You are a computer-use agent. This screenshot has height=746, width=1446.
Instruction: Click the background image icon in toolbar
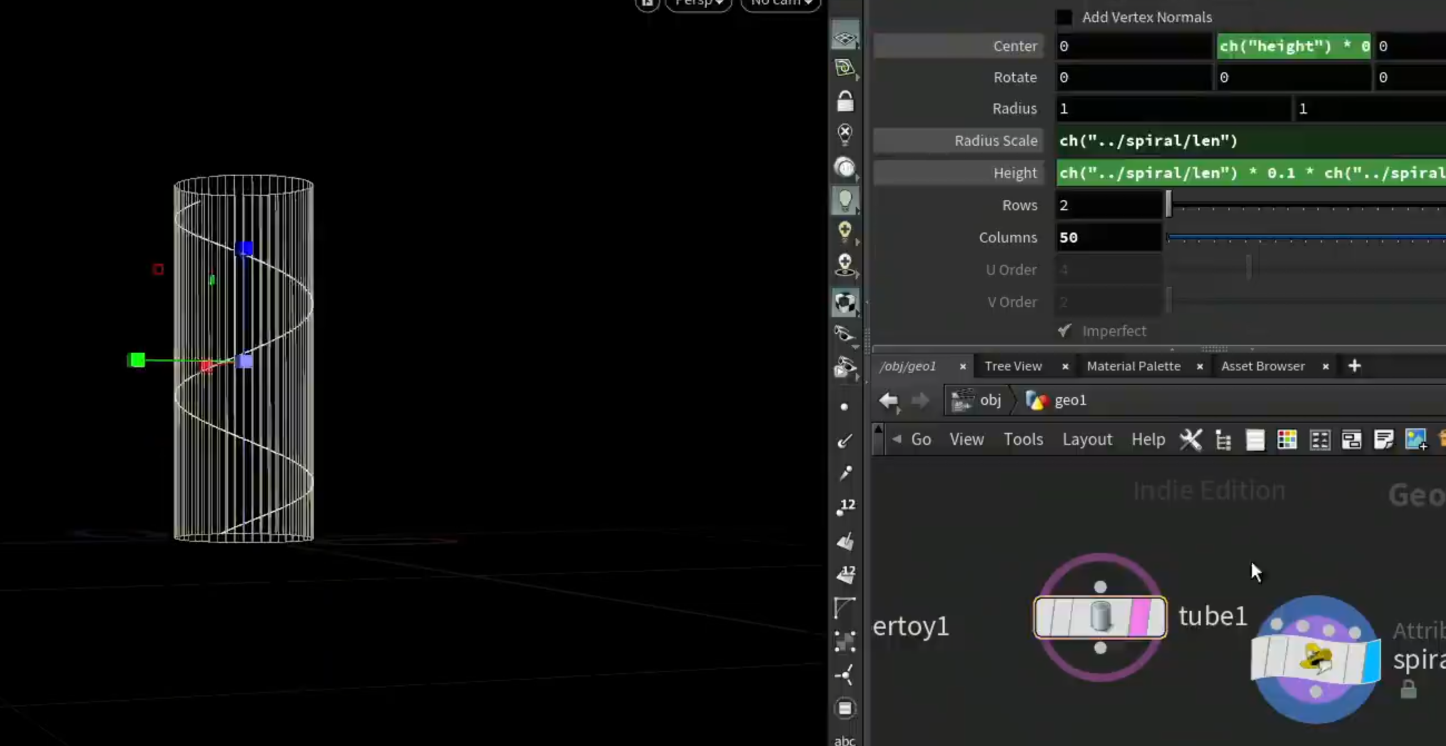point(1415,439)
